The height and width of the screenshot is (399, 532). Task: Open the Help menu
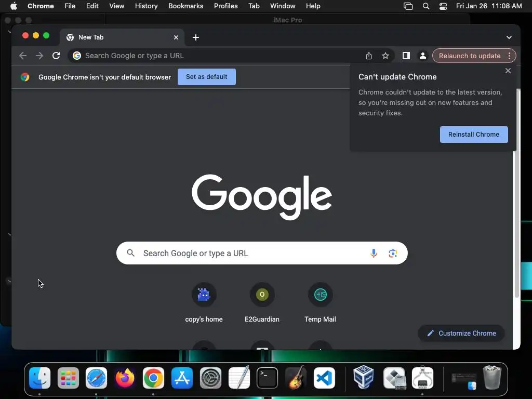pyautogui.click(x=313, y=6)
